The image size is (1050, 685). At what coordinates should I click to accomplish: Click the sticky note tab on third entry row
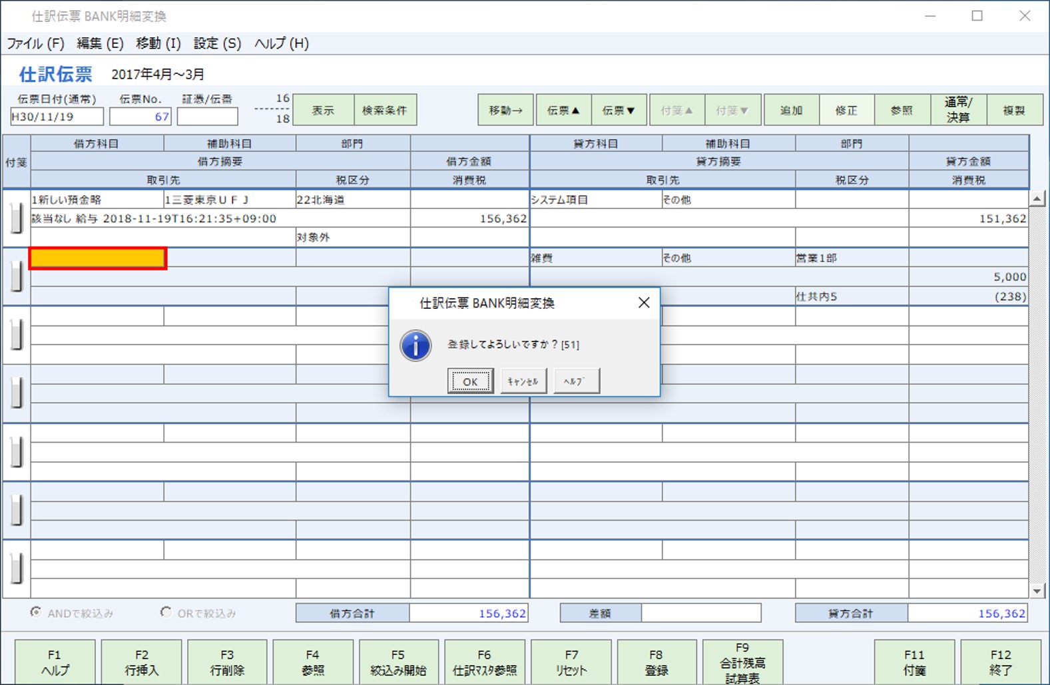coord(17,335)
